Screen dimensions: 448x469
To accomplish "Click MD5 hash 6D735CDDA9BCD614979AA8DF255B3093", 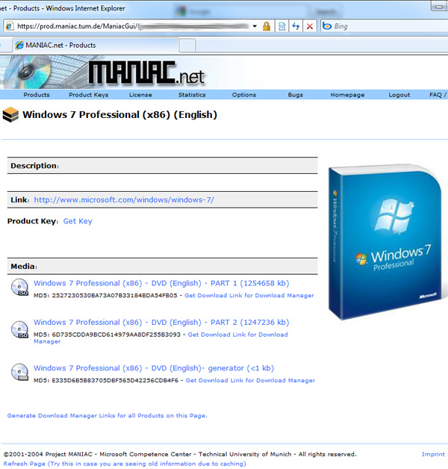I will (x=116, y=335).
